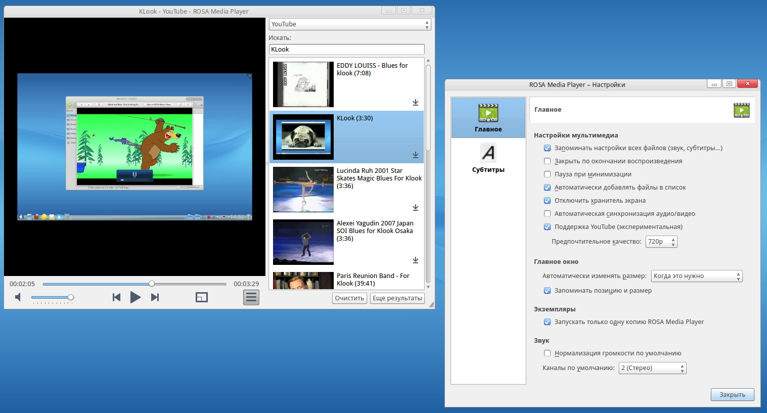Download the Lucinda Ruh 2001 video
767x413 pixels.
[x=415, y=208]
